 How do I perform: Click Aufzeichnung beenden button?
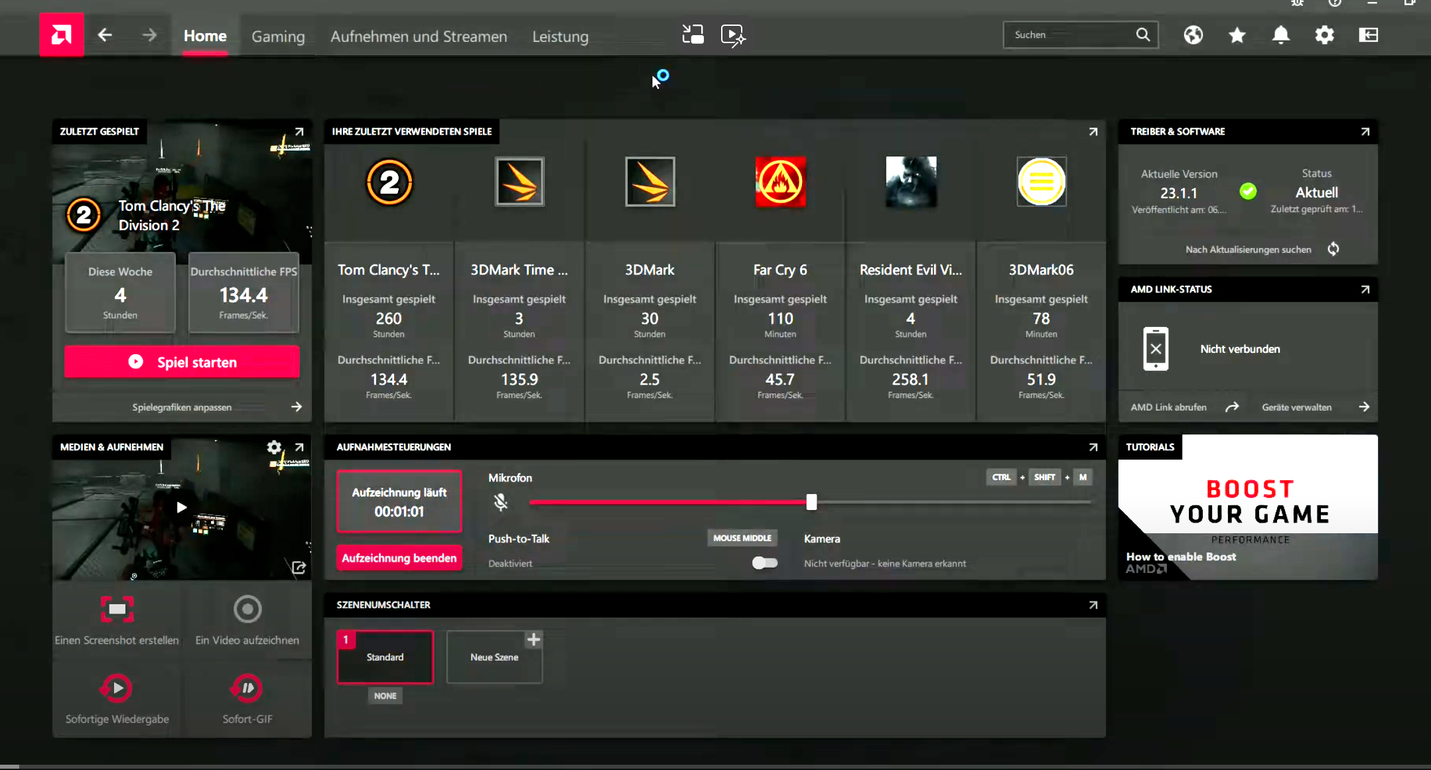click(399, 558)
